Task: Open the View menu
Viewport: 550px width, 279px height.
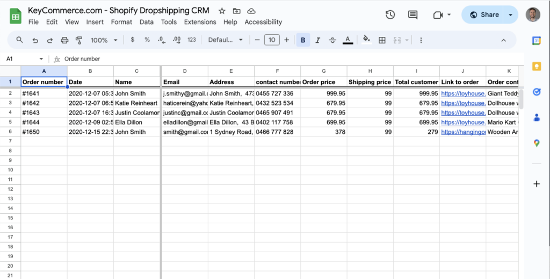Action: pyautogui.click(x=71, y=22)
